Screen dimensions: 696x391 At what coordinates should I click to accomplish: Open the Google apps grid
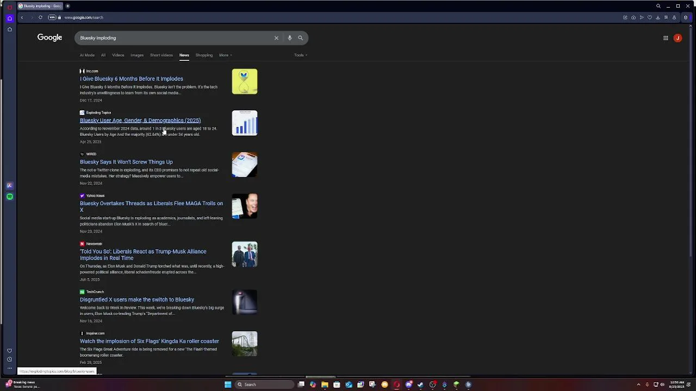click(x=666, y=38)
